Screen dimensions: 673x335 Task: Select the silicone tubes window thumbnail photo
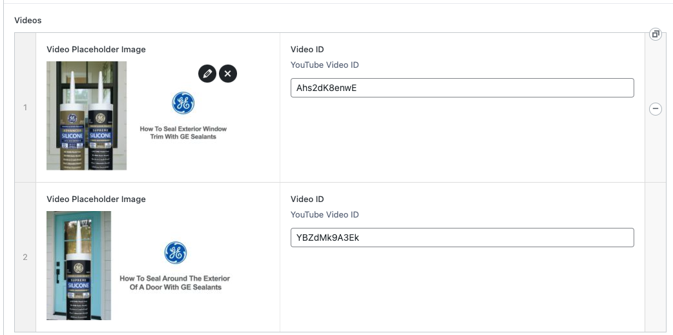pyautogui.click(x=87, y=116)
